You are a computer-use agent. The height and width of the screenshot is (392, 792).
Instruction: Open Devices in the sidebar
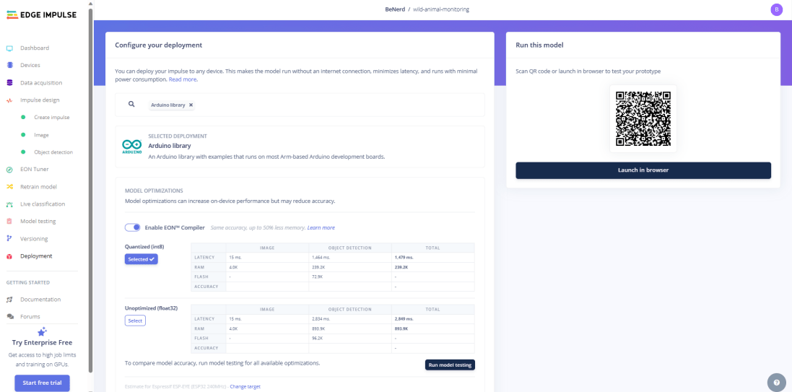30,65
